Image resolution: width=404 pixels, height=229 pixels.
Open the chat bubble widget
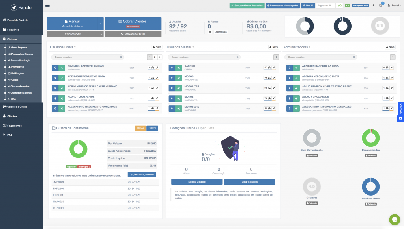394,219
